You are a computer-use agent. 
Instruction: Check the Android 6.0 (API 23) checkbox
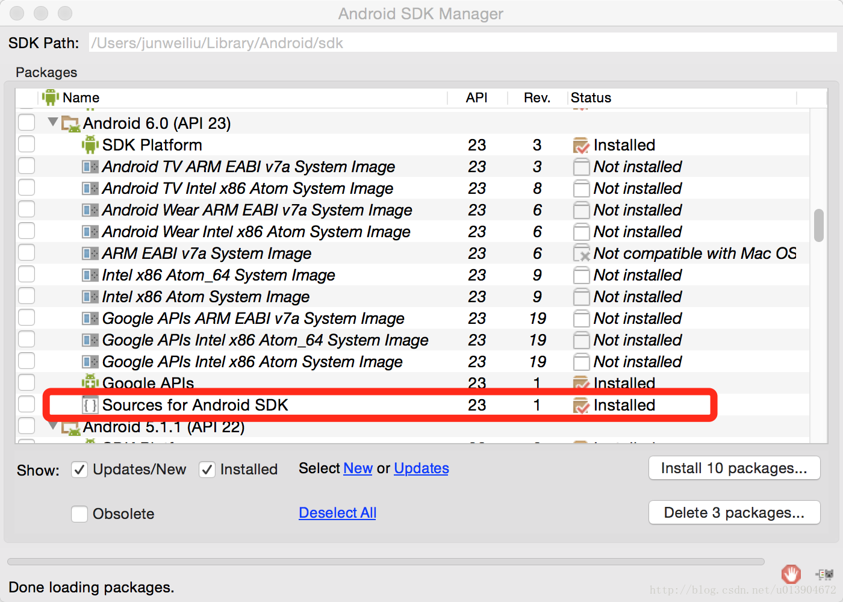26,122
